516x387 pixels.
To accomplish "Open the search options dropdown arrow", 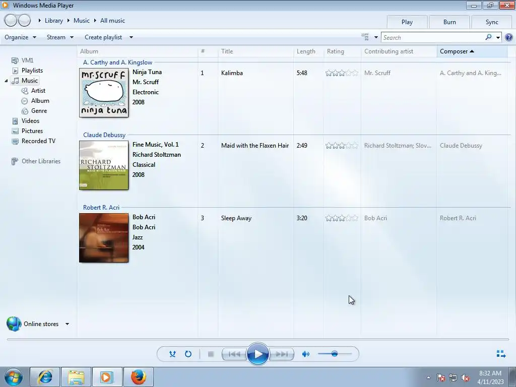I will tap(498, 37).
